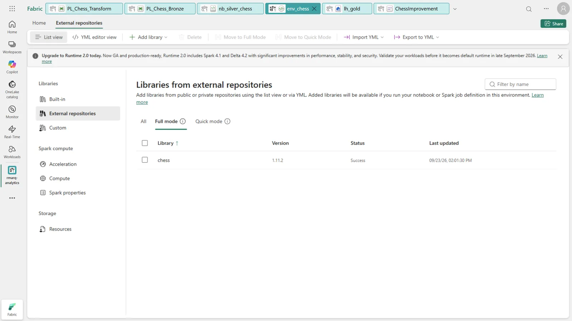Switch to the ChessImprovement tab
Image resolution: width=572 pixels, height=321 pixels.
411,9
